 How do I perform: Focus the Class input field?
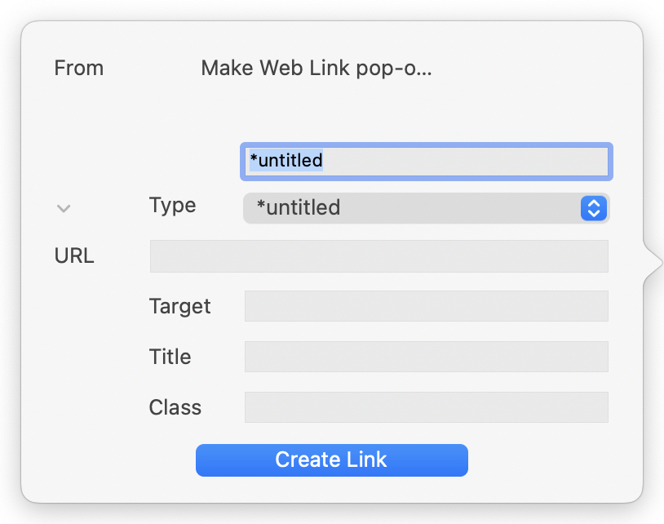click(426, 407)
